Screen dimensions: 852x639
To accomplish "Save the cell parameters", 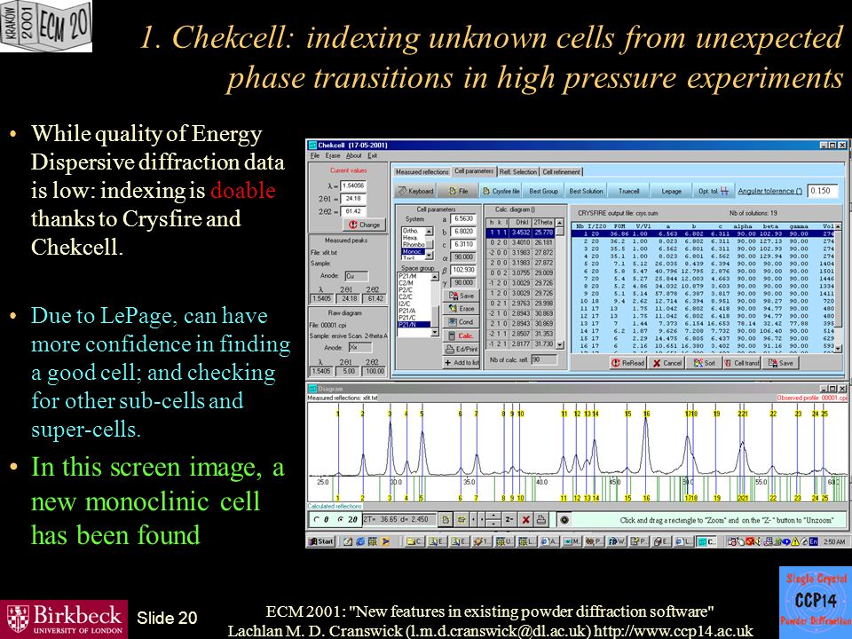I will click(461, 296).
